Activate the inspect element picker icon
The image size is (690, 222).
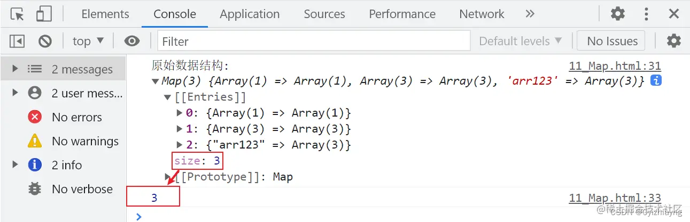click(x=17, y=14)
